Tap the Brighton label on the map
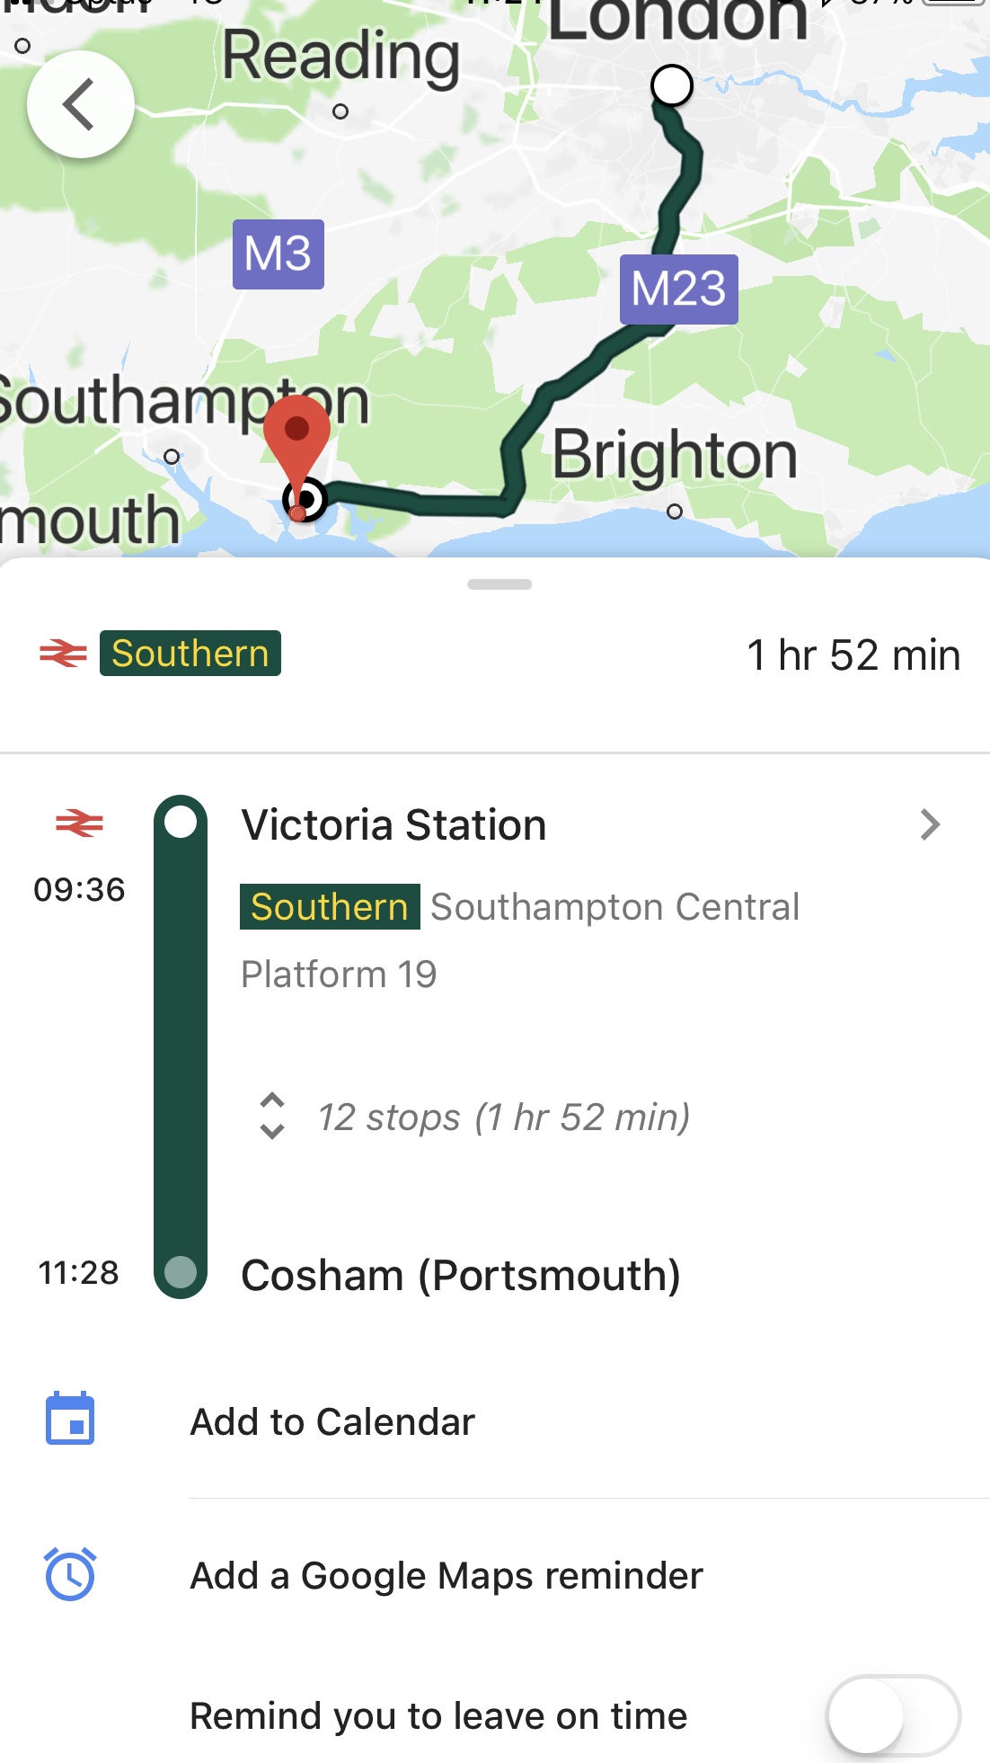 (674, 455)
